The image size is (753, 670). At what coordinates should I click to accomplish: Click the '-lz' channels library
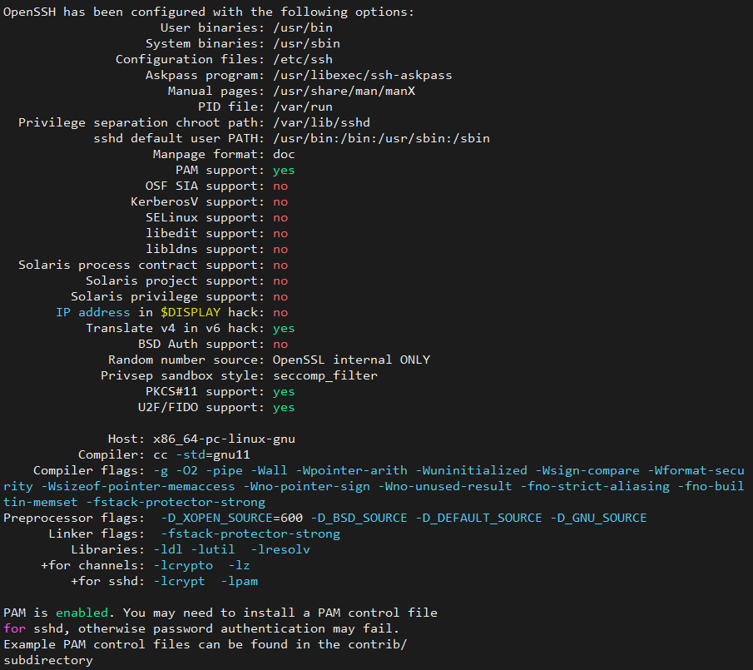239,565
